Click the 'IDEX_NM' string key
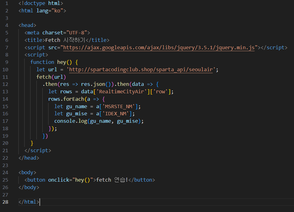 click(x=116, y=114)
